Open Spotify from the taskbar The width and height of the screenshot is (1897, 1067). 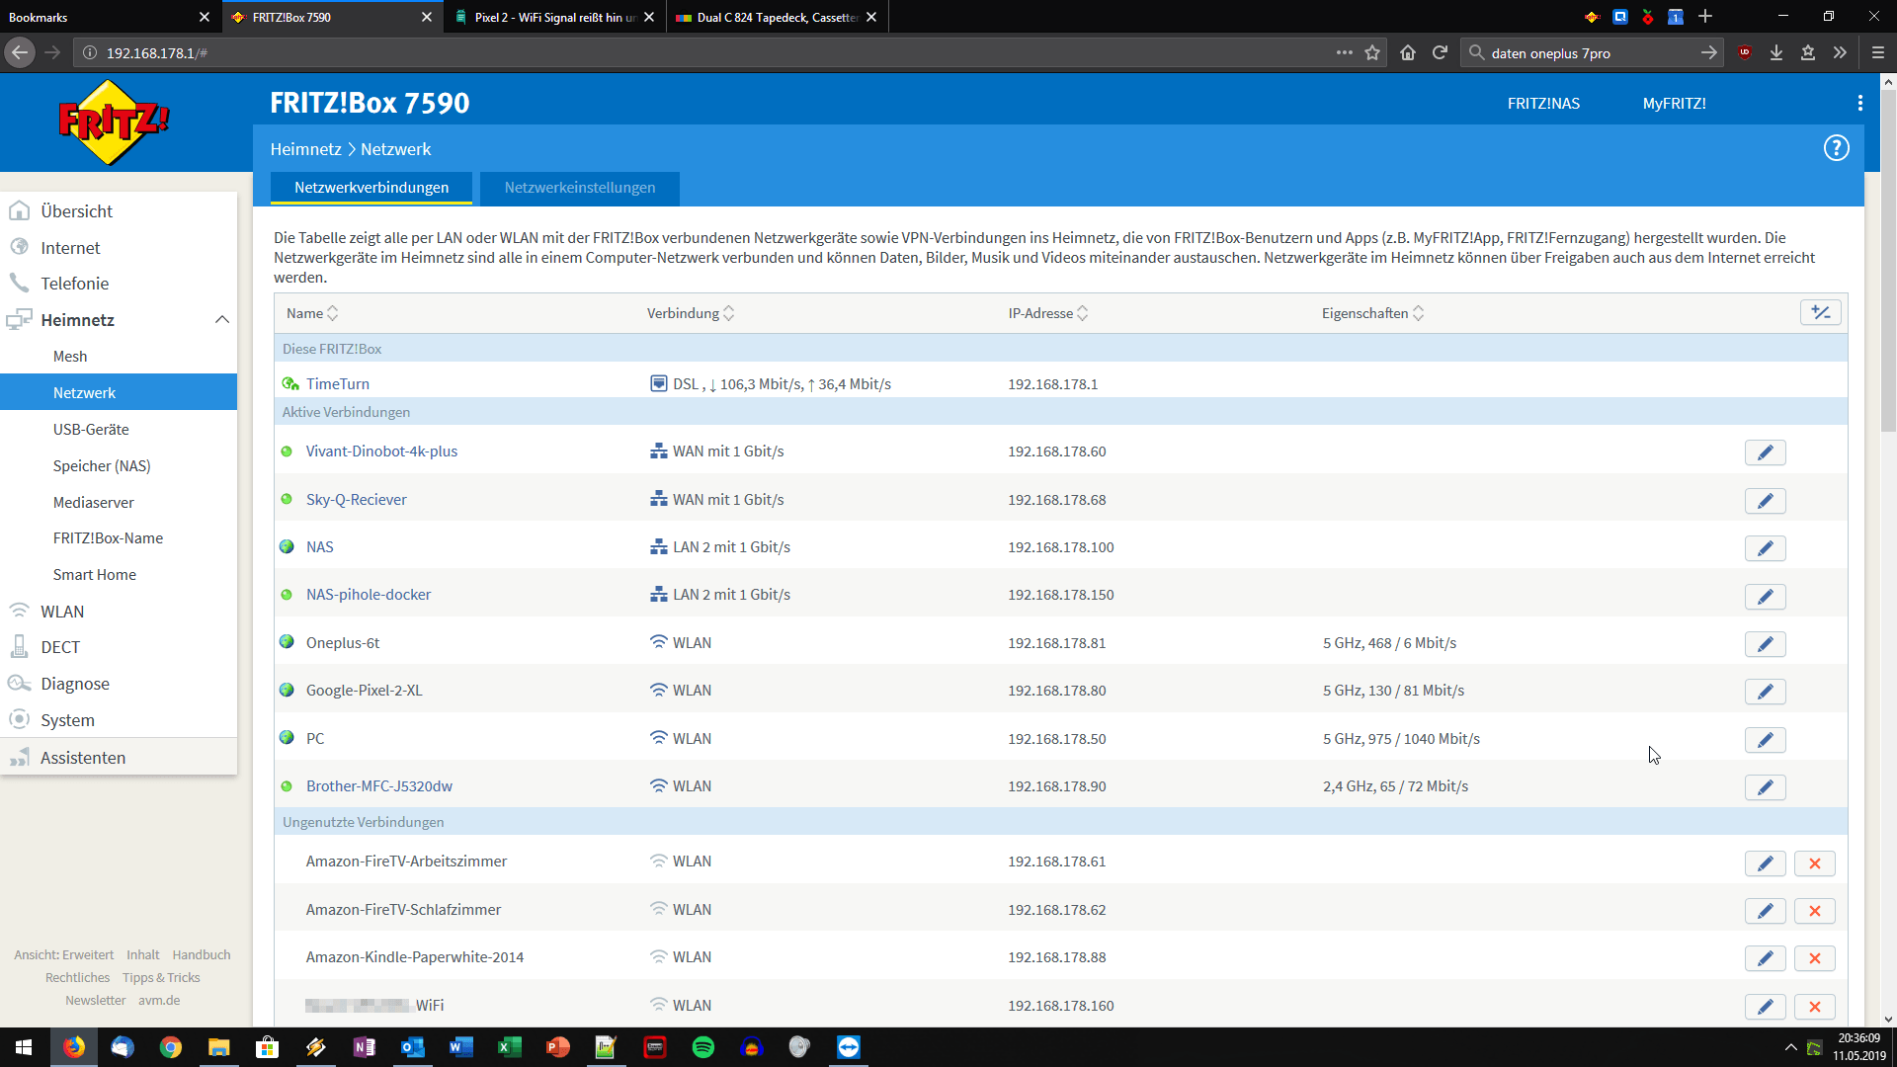pyautogui.click(x=702, y=1047)
